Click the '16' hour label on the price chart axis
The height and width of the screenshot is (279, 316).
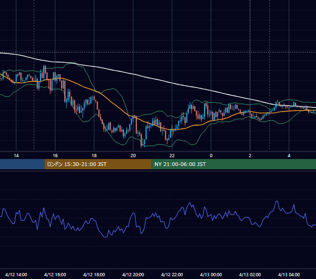pyautogui.click(x=55, y=156)
